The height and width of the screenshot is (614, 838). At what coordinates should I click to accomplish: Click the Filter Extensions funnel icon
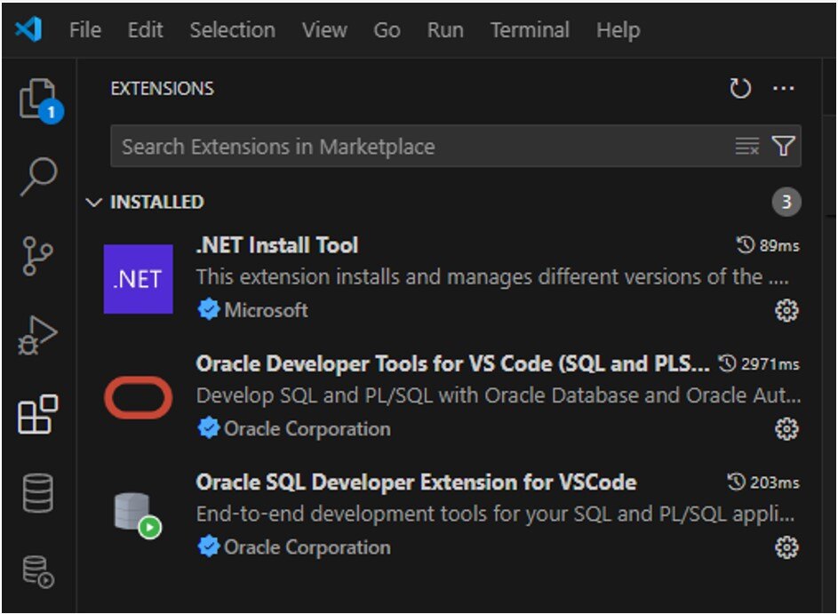click(x=781, y=147)
